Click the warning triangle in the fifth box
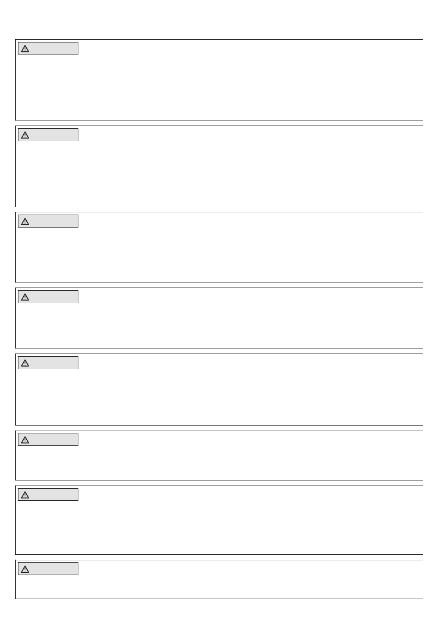This screenshot has height=636, width=438. tap(25, 363)
